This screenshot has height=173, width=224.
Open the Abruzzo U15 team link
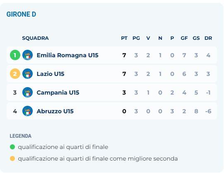55,111
